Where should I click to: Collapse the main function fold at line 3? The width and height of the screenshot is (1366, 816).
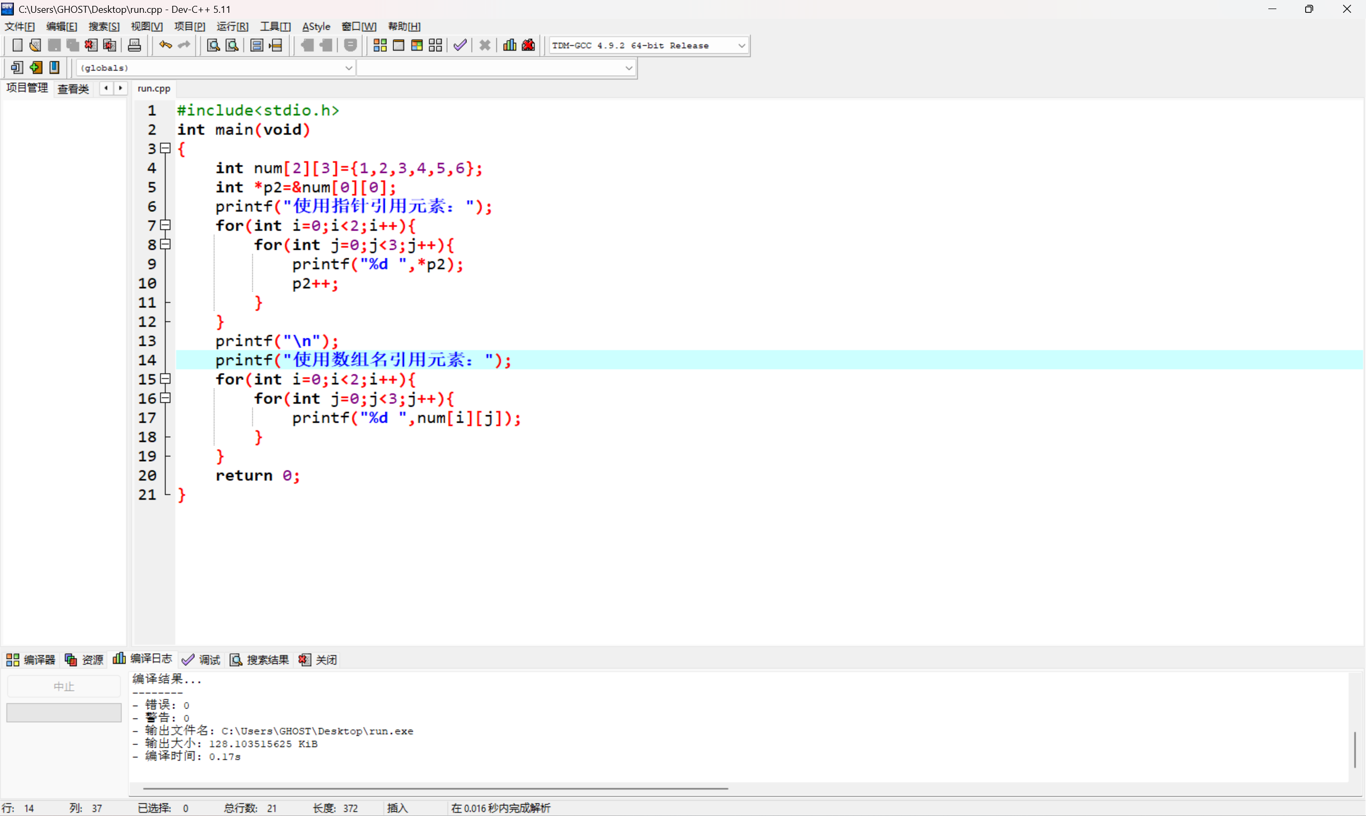pos(165,148)
